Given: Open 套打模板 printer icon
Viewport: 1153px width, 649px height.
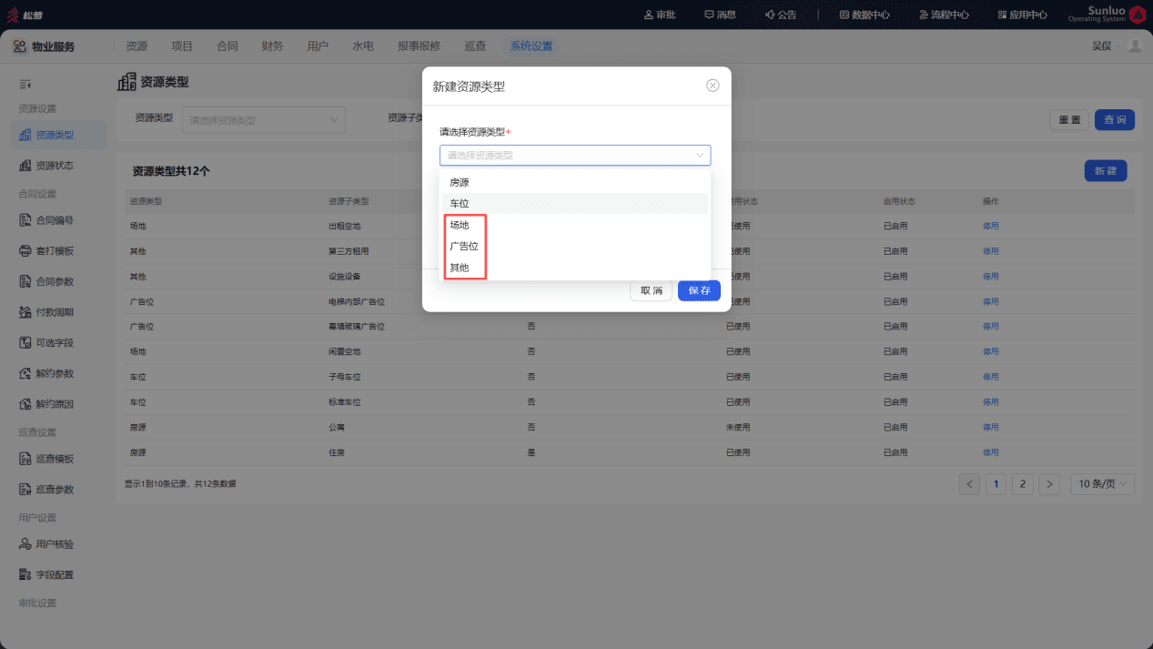Looking at the screenshot, I should click(x=25, y=251).
